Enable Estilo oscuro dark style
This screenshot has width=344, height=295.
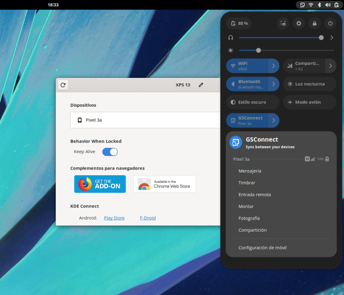click(253, 102)
